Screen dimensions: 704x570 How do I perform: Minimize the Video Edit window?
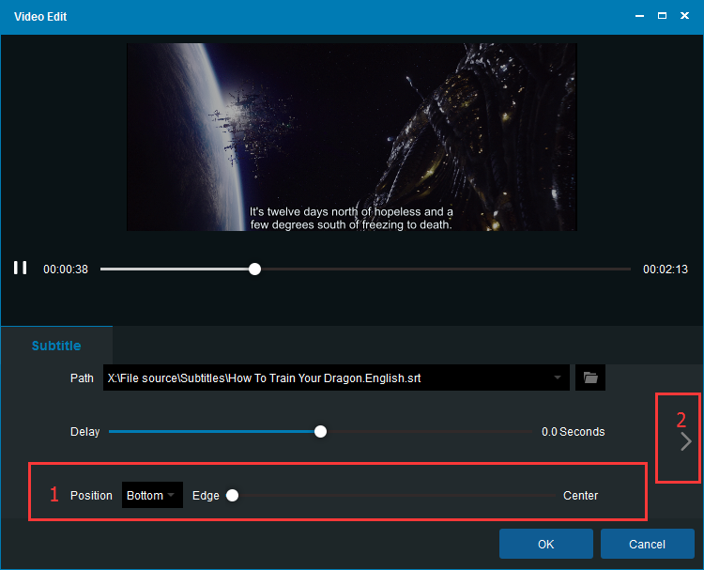pyautogui.click(x=640, y=17)
